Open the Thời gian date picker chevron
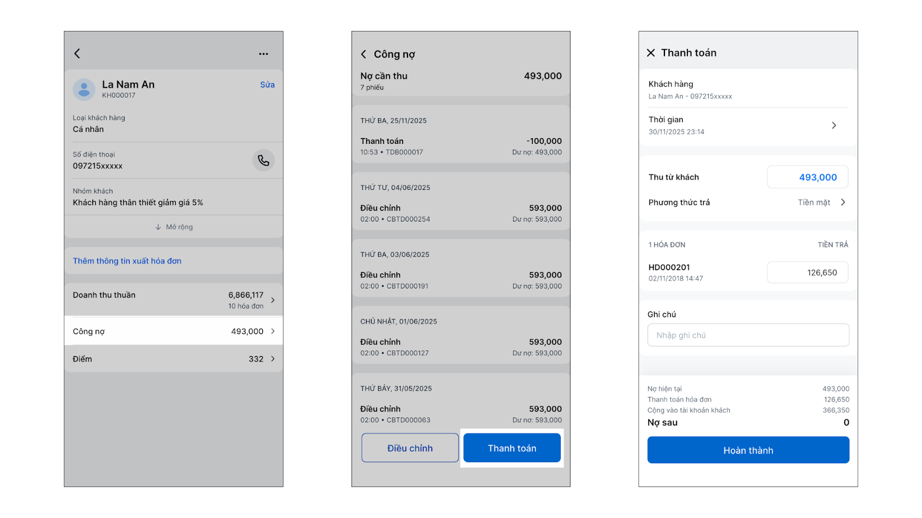Viewport: 922px width, 518px height. [834, 125]
